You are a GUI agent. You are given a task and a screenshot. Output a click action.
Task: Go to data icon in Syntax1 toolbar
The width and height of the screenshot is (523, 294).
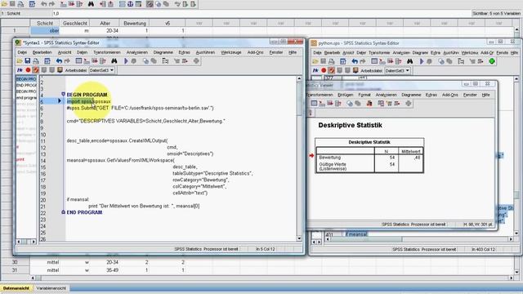(78, 61)
